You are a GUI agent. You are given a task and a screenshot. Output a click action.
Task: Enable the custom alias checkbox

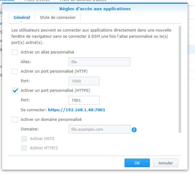point(15,52)
